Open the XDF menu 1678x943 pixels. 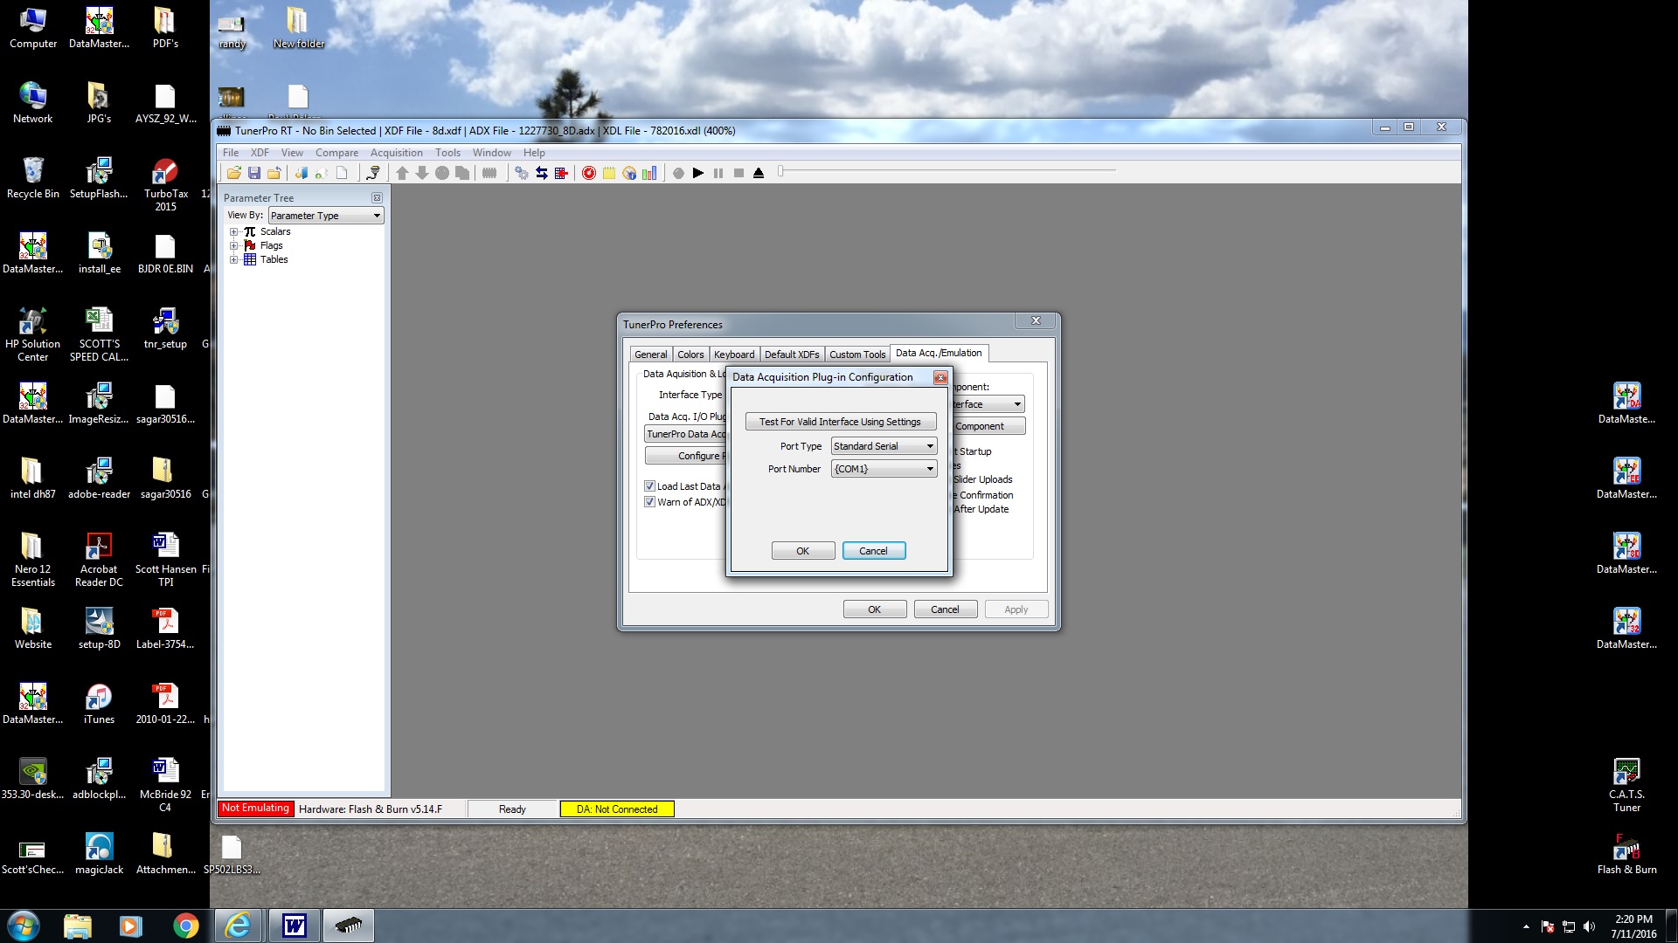[x=260, y=153]
